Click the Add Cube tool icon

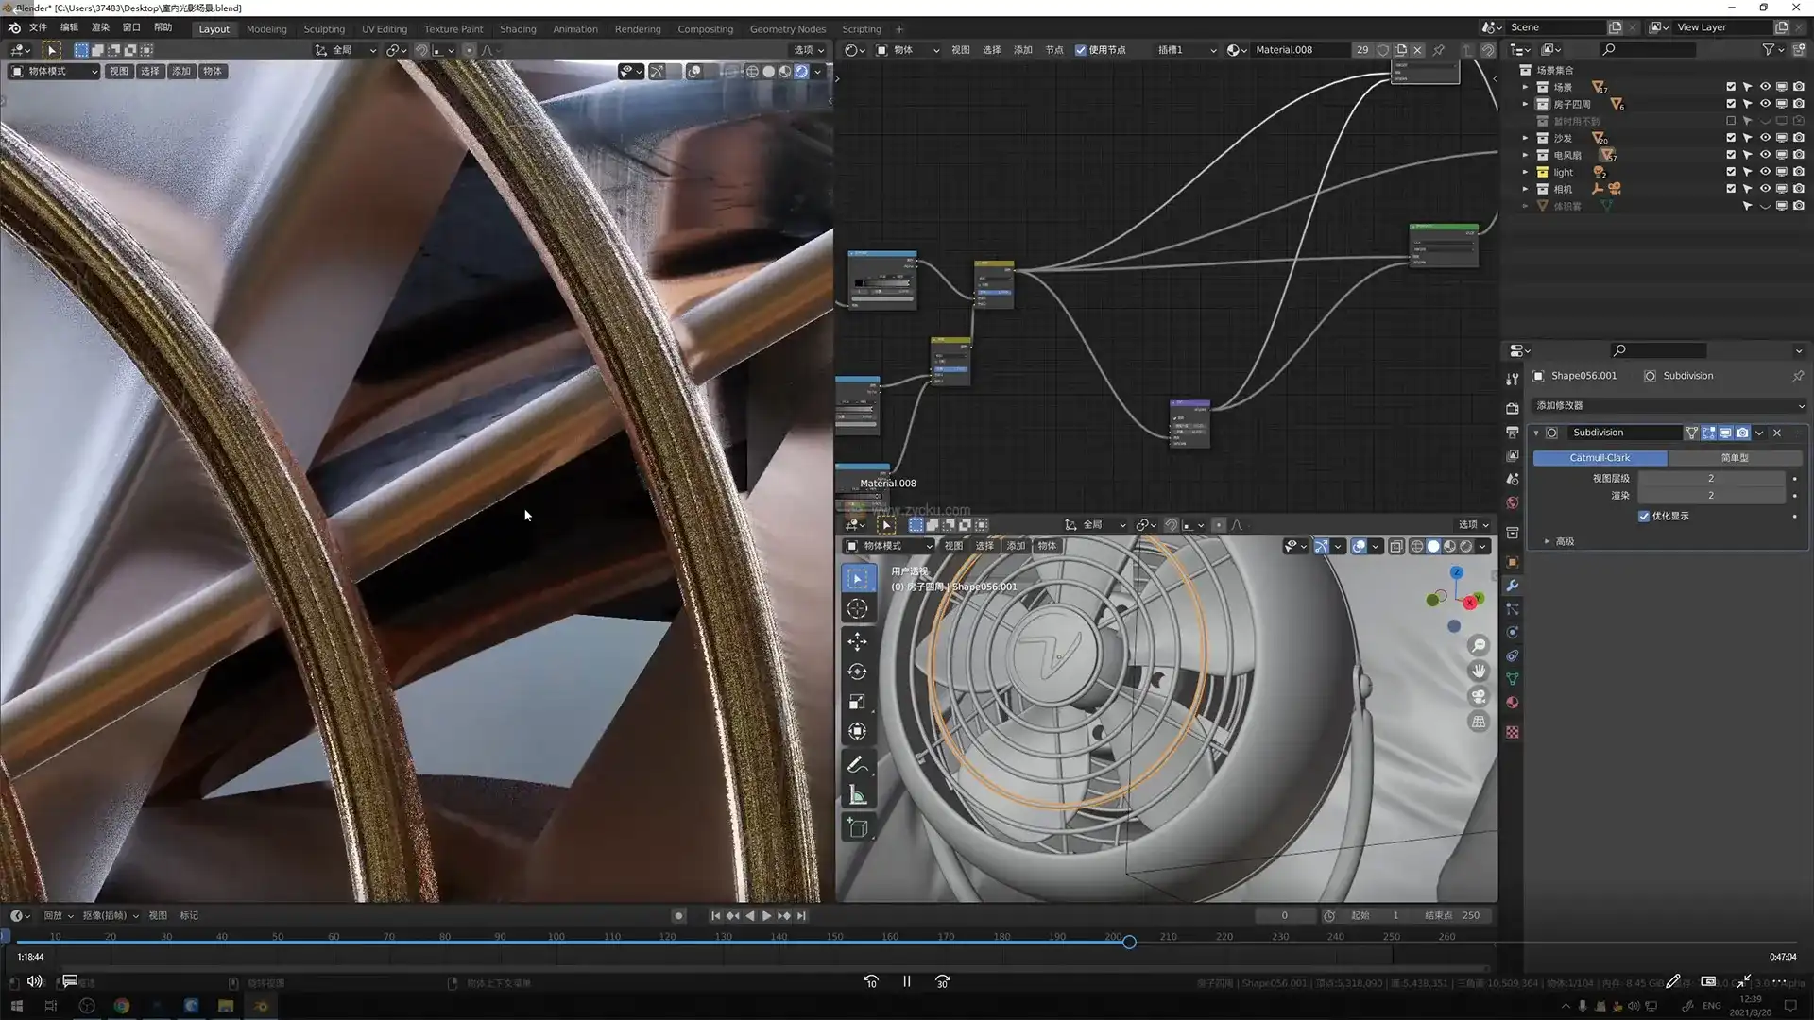pos(857,828)
